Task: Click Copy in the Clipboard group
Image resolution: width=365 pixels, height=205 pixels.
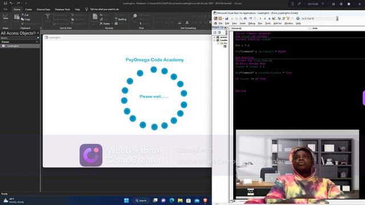Action: click(26, 19)
